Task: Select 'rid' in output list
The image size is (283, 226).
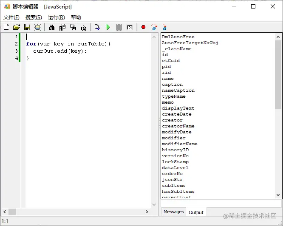Action: pyautogui.click(x=167, y=73)
